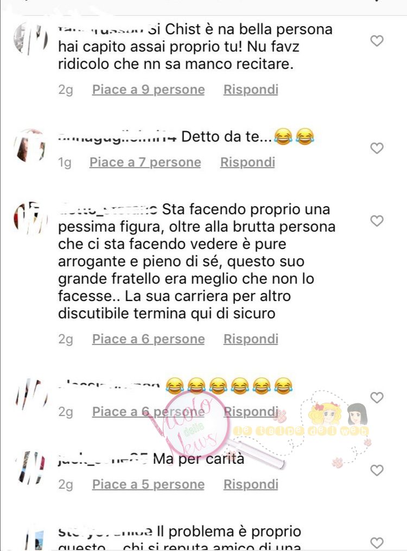Click Rispondi under the laughing emojis comment
Viewport: 407px width, 551px height.
[251, 412]
